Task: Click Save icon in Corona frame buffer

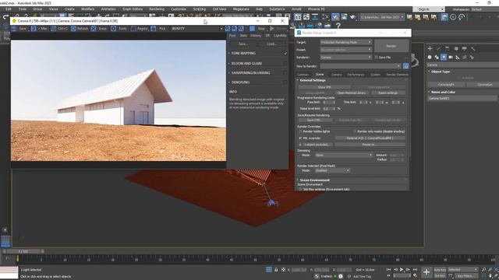Action: (x=14, y=29)
